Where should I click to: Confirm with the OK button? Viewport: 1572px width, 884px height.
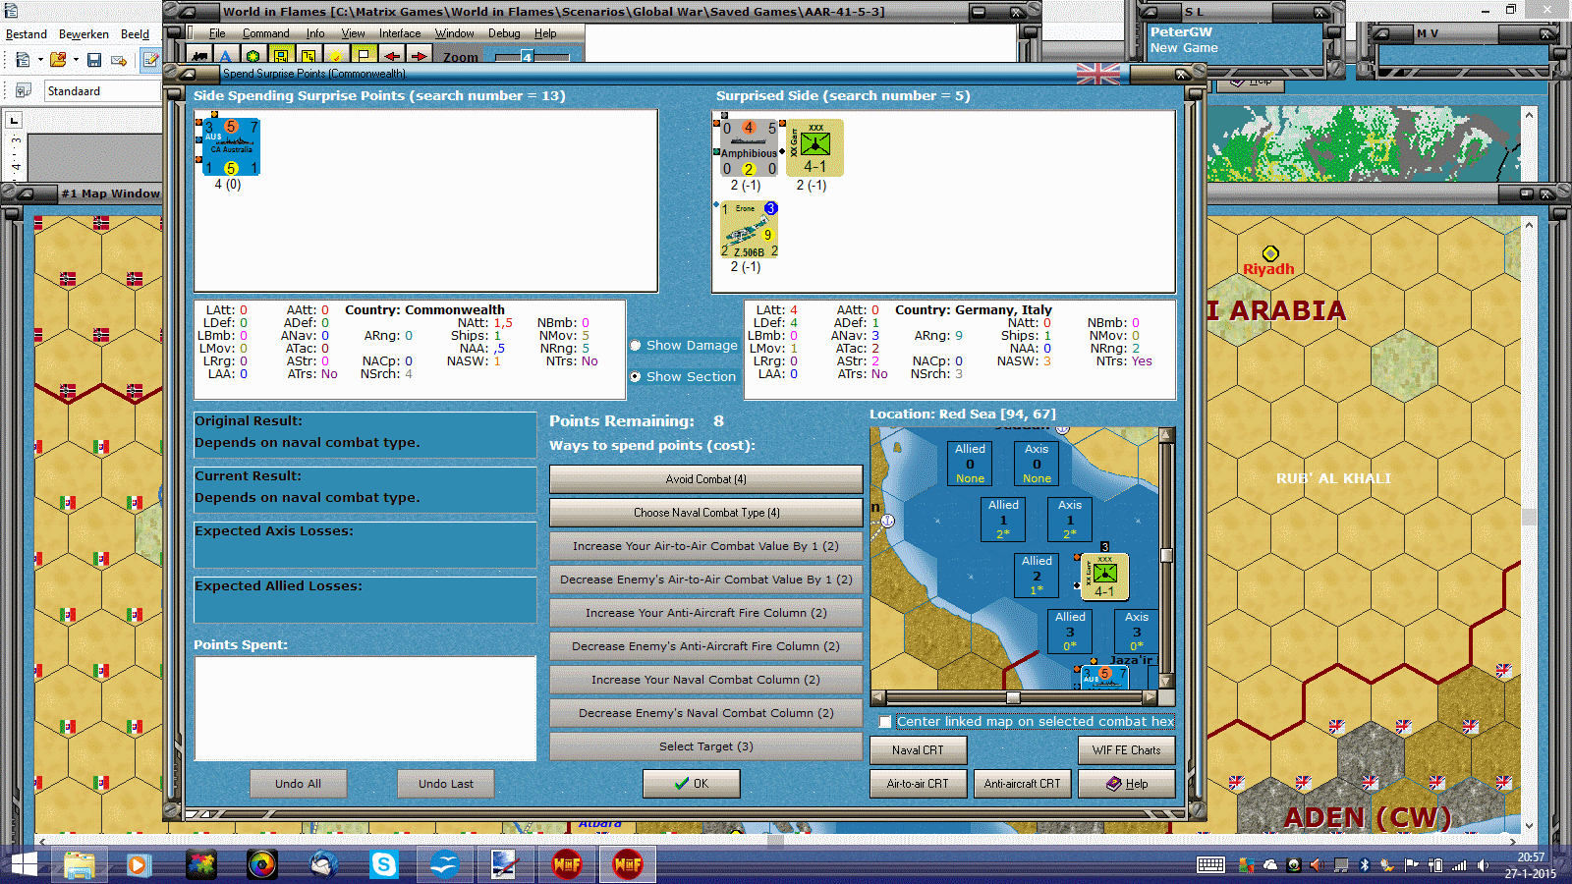tap(692, 784)
